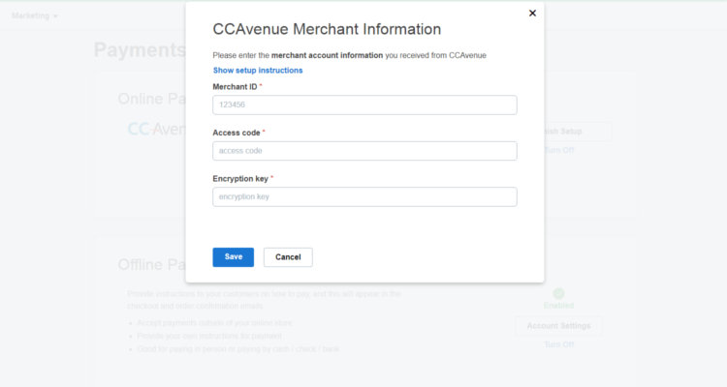Click the Encryption key label
The width and height of the screenshot is (727, 387).
click(240, 179)
